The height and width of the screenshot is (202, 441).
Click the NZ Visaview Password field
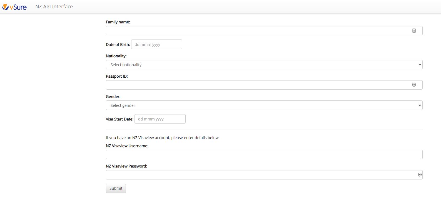tap(264, 175)
